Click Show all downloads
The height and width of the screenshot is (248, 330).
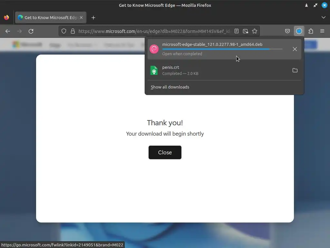coord(170,87)
